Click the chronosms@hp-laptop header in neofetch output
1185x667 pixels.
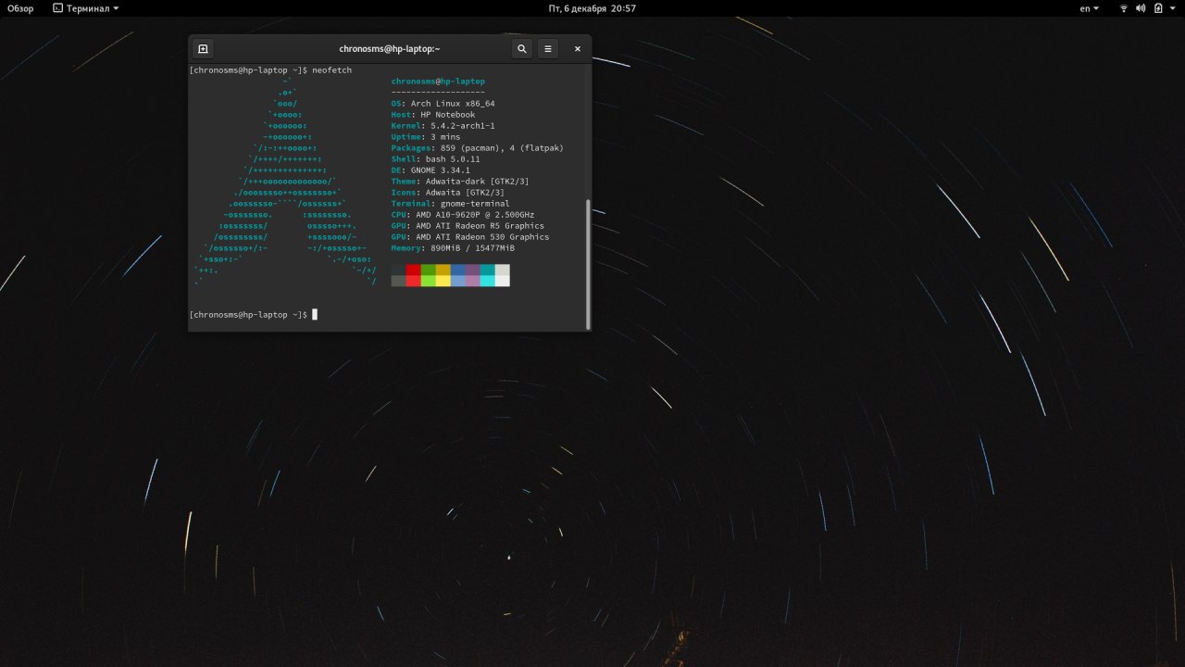click(438, 82)
